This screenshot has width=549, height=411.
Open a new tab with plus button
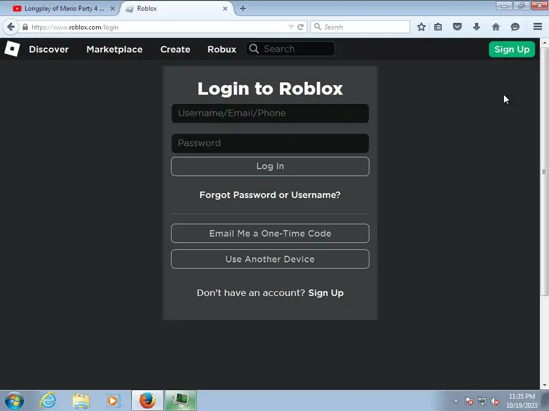pos(243,9)
